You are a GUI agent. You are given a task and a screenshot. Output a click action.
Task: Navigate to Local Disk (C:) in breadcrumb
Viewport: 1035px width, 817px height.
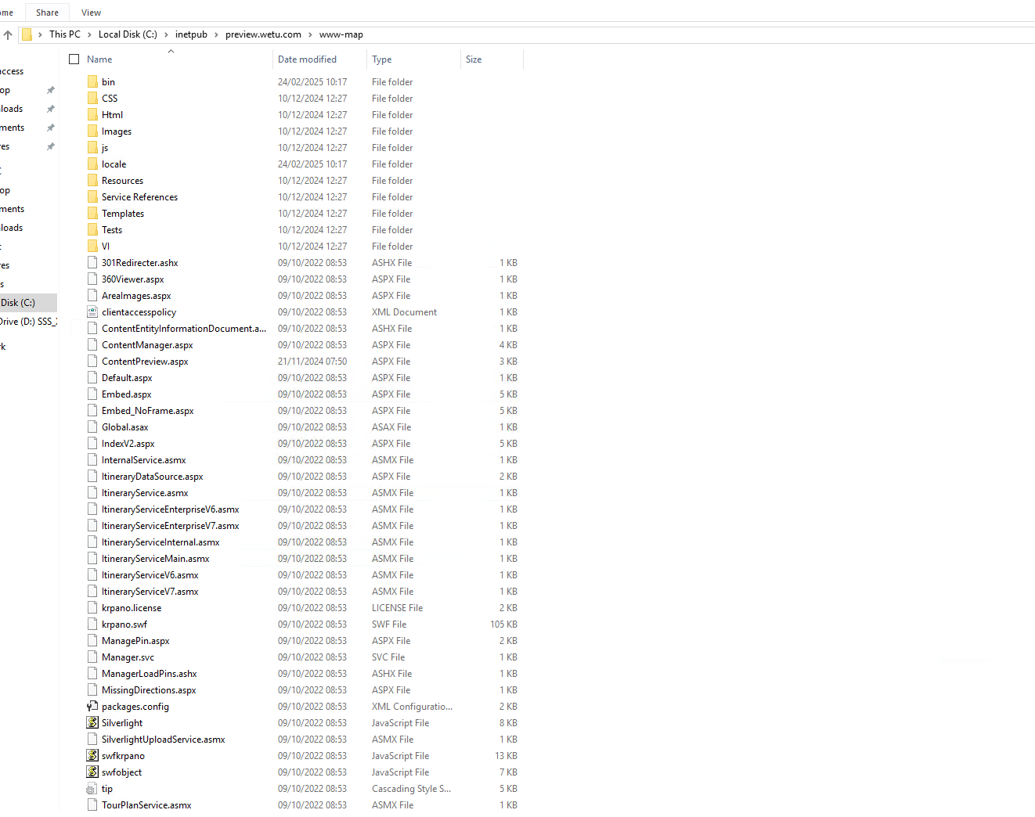coord(128,34)
